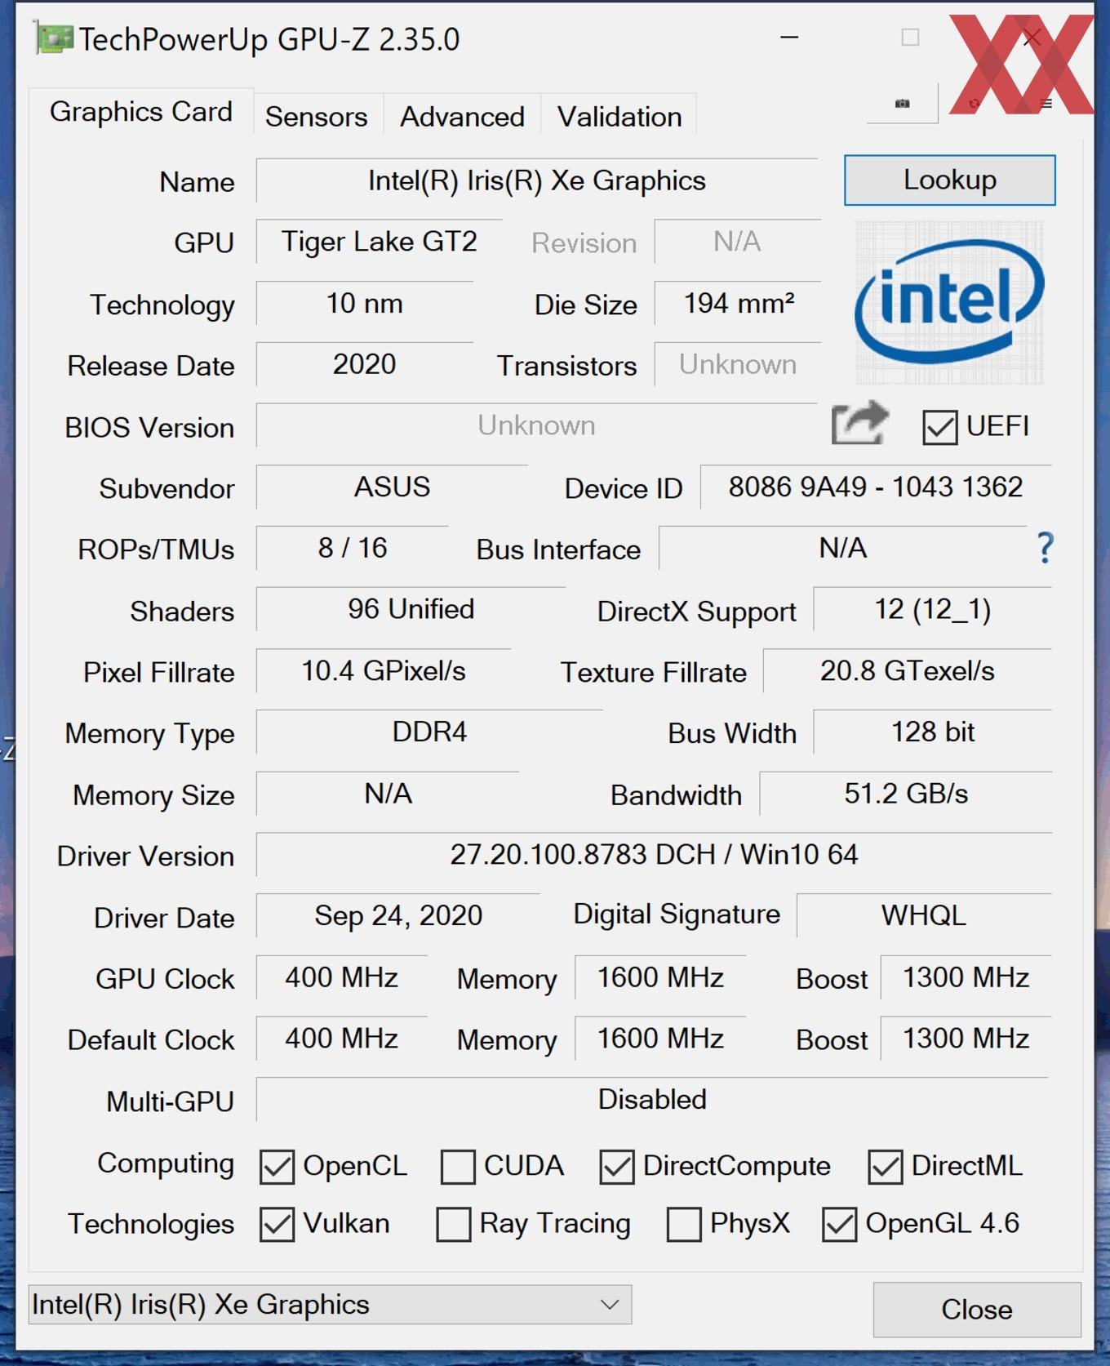Image resolution: width=1110 pixels, height=1366 pixels.
Task: Open the hamburger menu icon
Action: [1046, 104]
